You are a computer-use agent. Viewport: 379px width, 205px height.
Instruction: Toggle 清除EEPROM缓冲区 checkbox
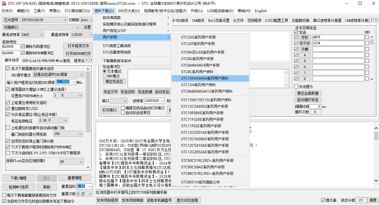[23, 53]
